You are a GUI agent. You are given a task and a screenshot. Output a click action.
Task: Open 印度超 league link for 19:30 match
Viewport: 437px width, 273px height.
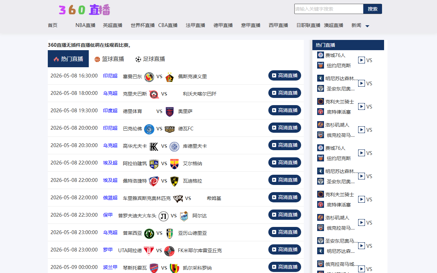coord(110,111)
